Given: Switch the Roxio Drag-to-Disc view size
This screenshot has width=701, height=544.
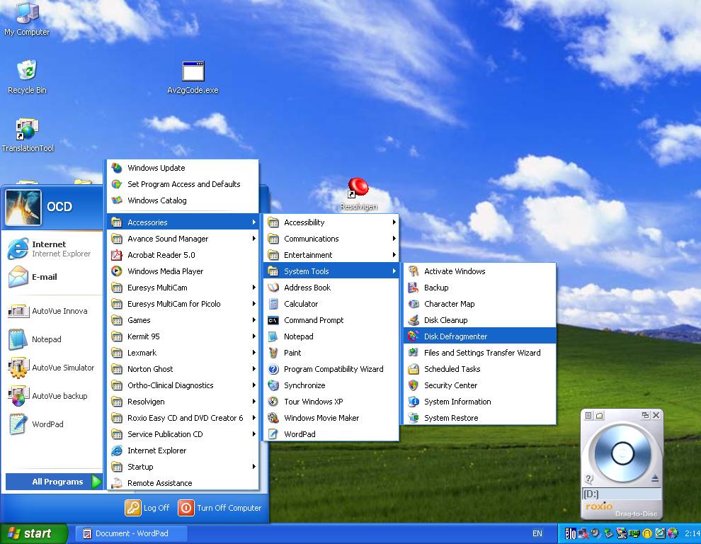Looking at the screenshot, I should pos(645,415).
